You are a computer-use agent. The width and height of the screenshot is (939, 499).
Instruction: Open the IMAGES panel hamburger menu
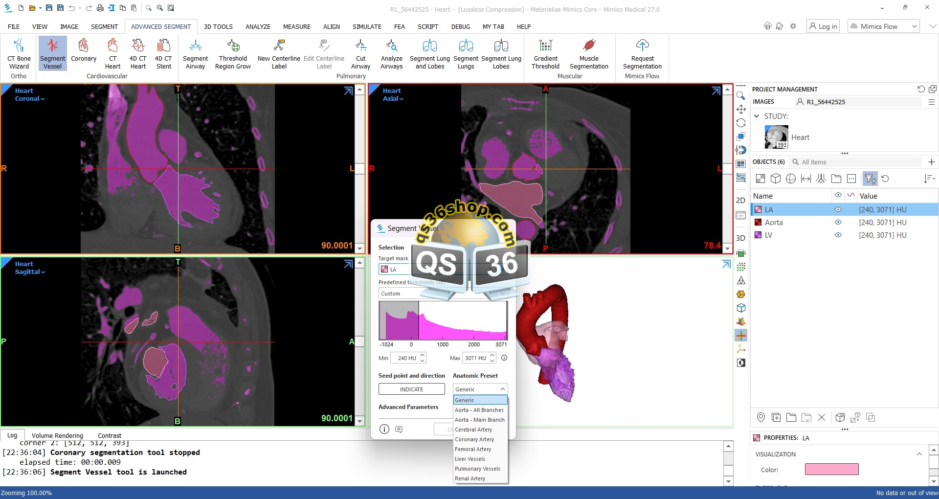click(x=931, y=102)
